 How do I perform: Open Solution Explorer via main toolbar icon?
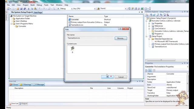pos(129,9)
